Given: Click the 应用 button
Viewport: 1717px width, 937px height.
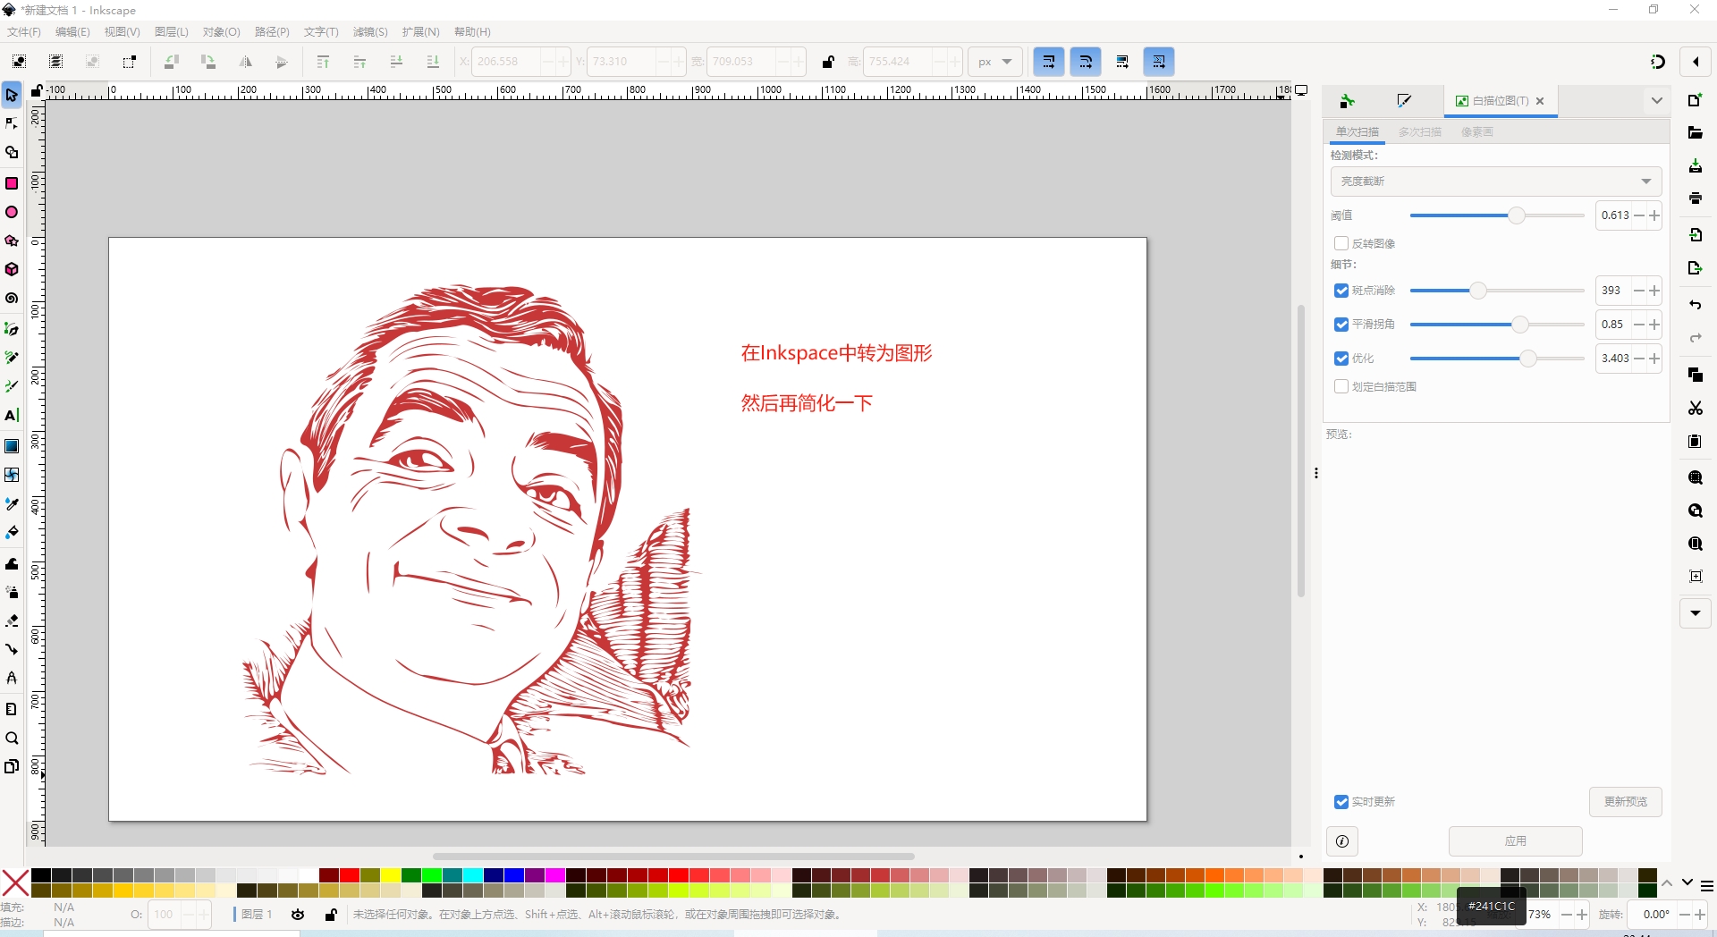Looking at the screenshot, I should tap(1515, 841).
